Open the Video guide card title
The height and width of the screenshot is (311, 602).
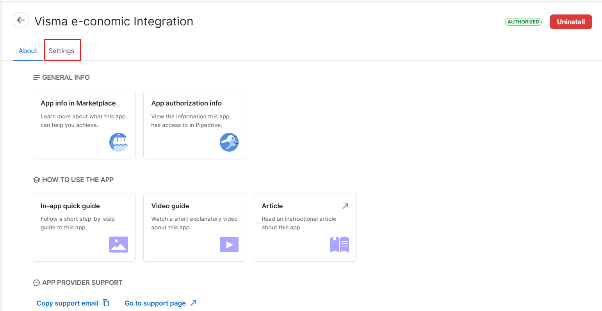coord(170,206)
